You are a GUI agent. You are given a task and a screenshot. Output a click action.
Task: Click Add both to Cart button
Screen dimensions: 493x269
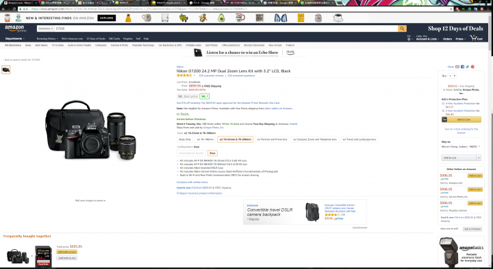tap(66, 252)
